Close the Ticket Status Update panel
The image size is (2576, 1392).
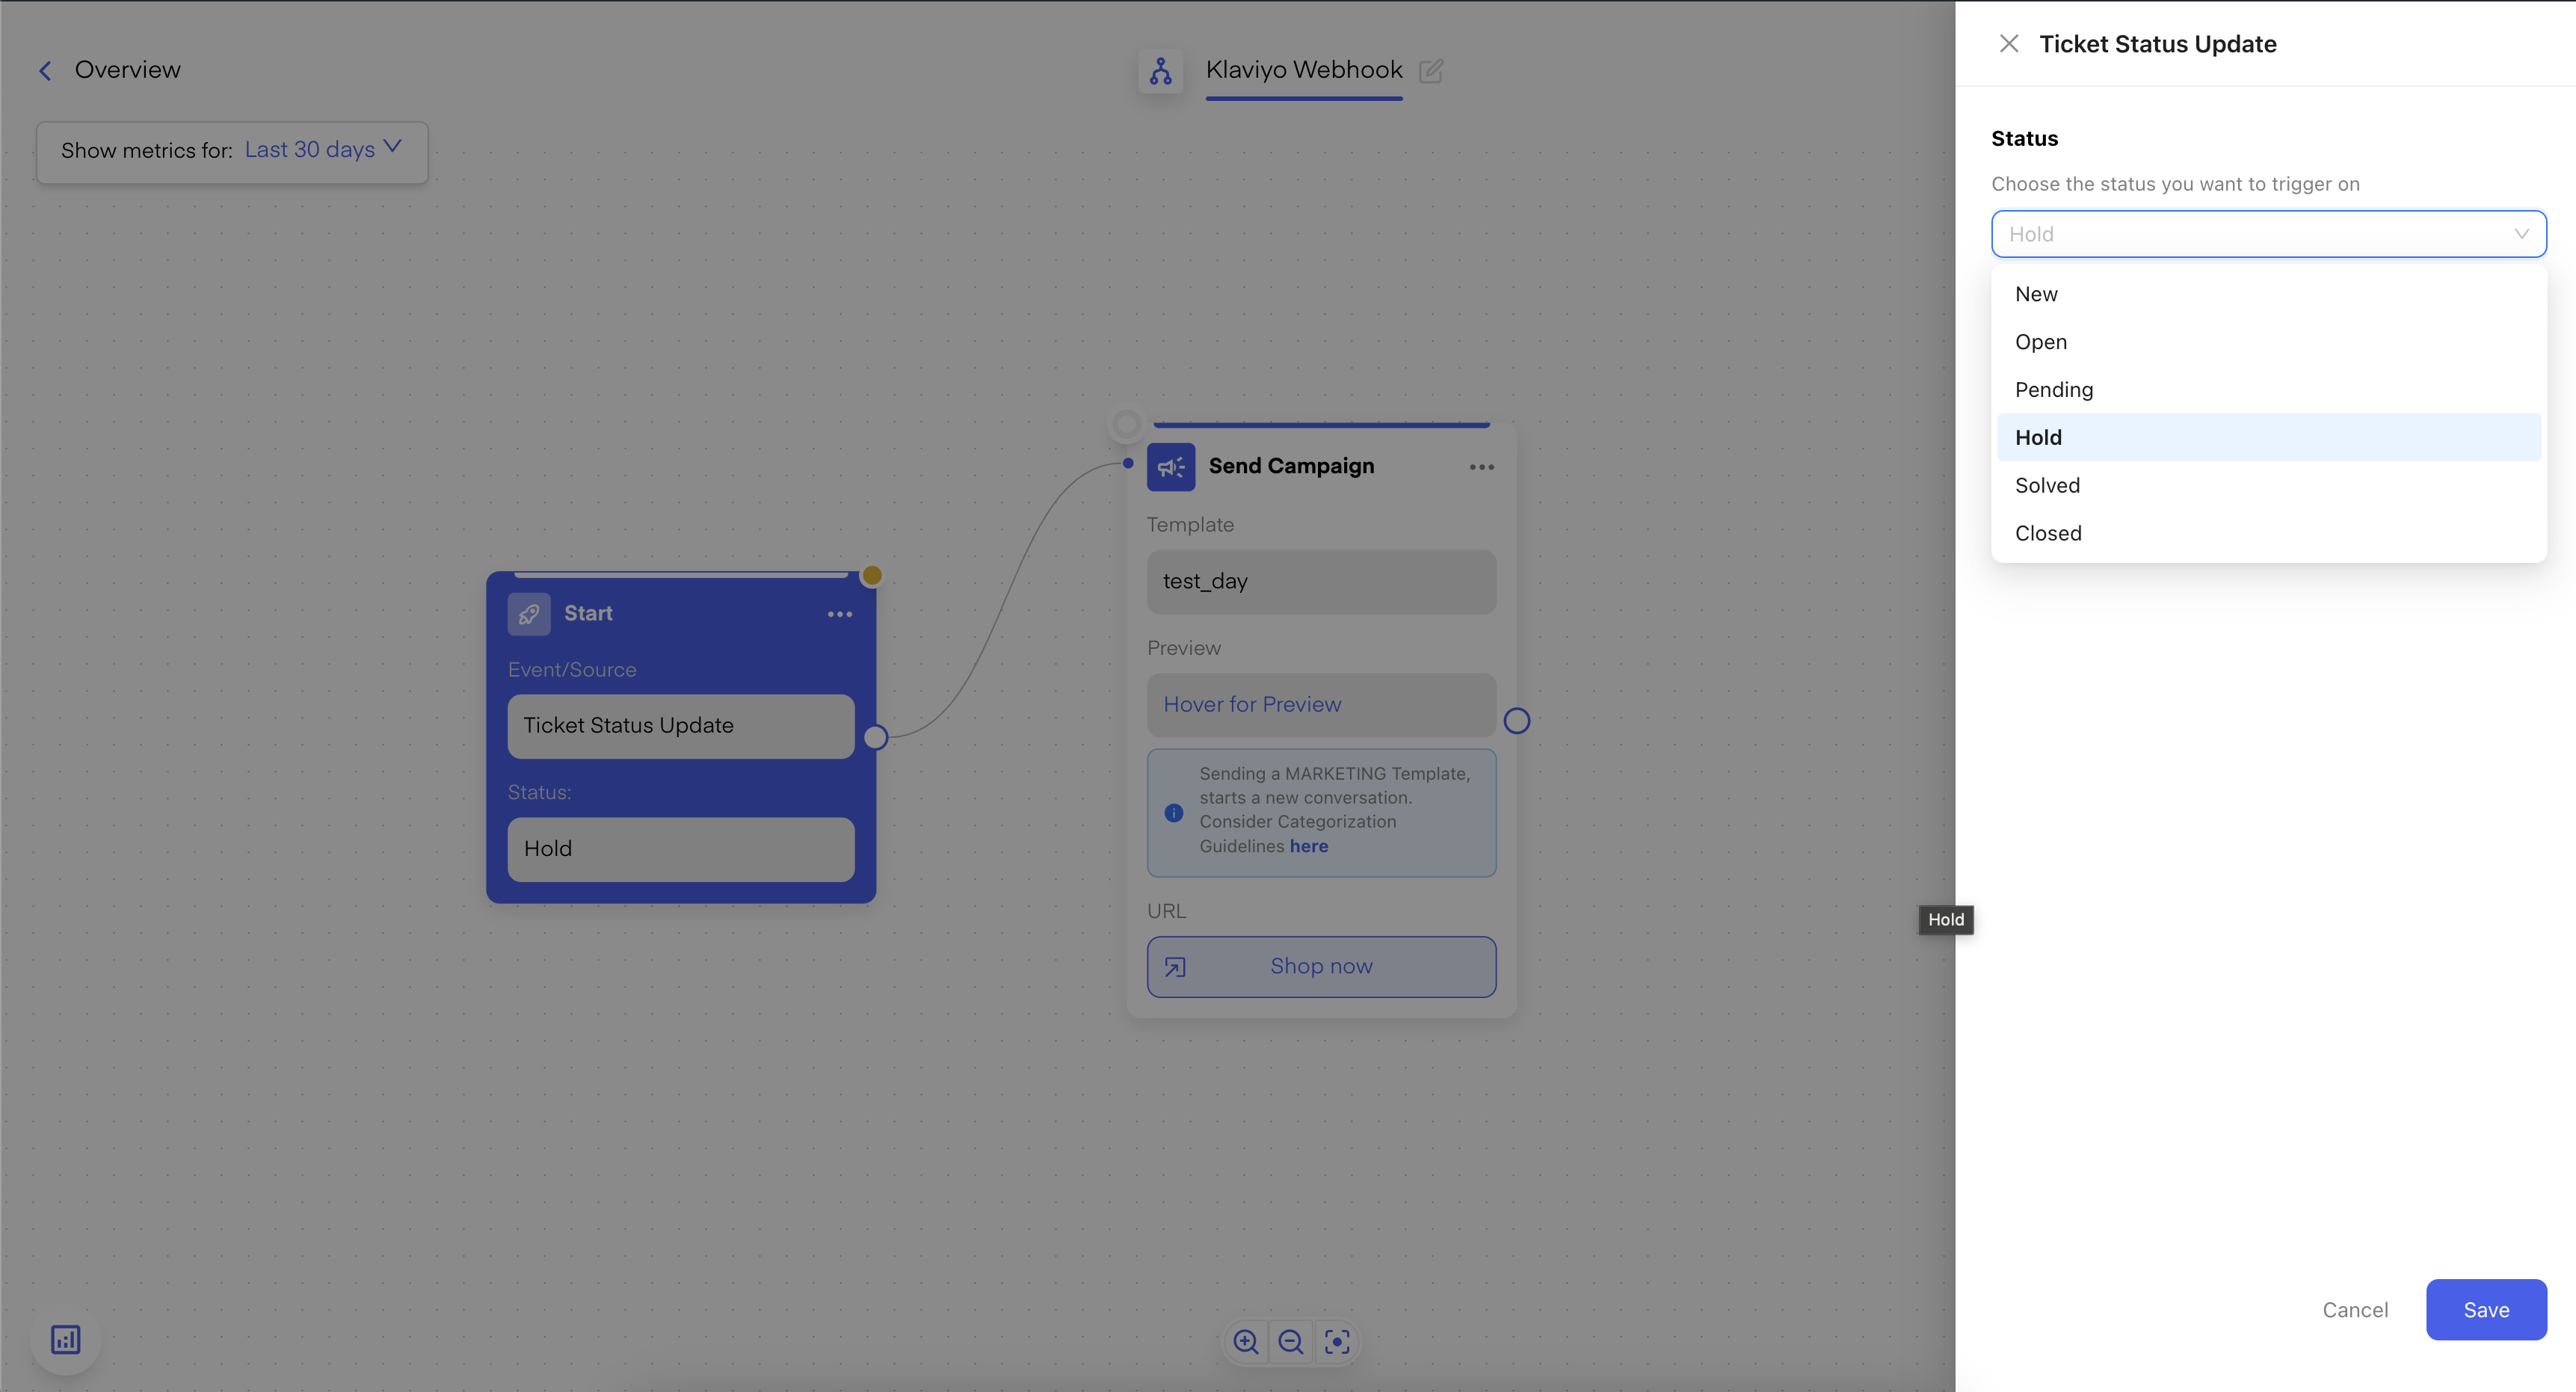click(2008, 44)
